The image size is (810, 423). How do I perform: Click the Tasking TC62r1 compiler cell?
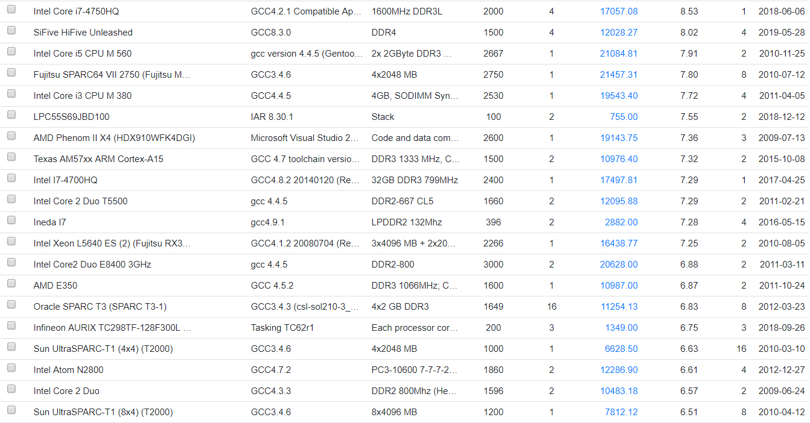pos(282,328)
